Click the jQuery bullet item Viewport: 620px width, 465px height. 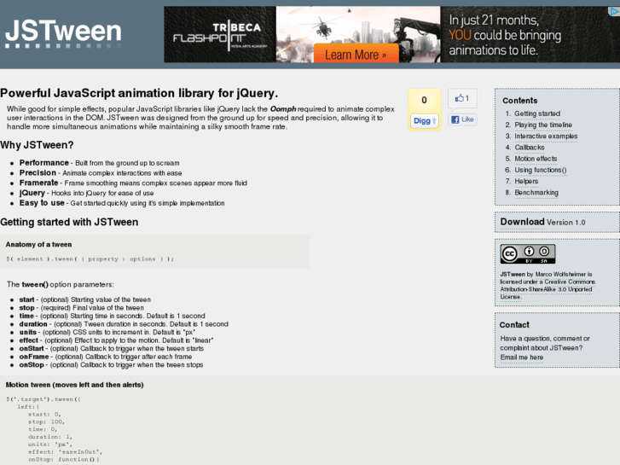pos(87,193)
